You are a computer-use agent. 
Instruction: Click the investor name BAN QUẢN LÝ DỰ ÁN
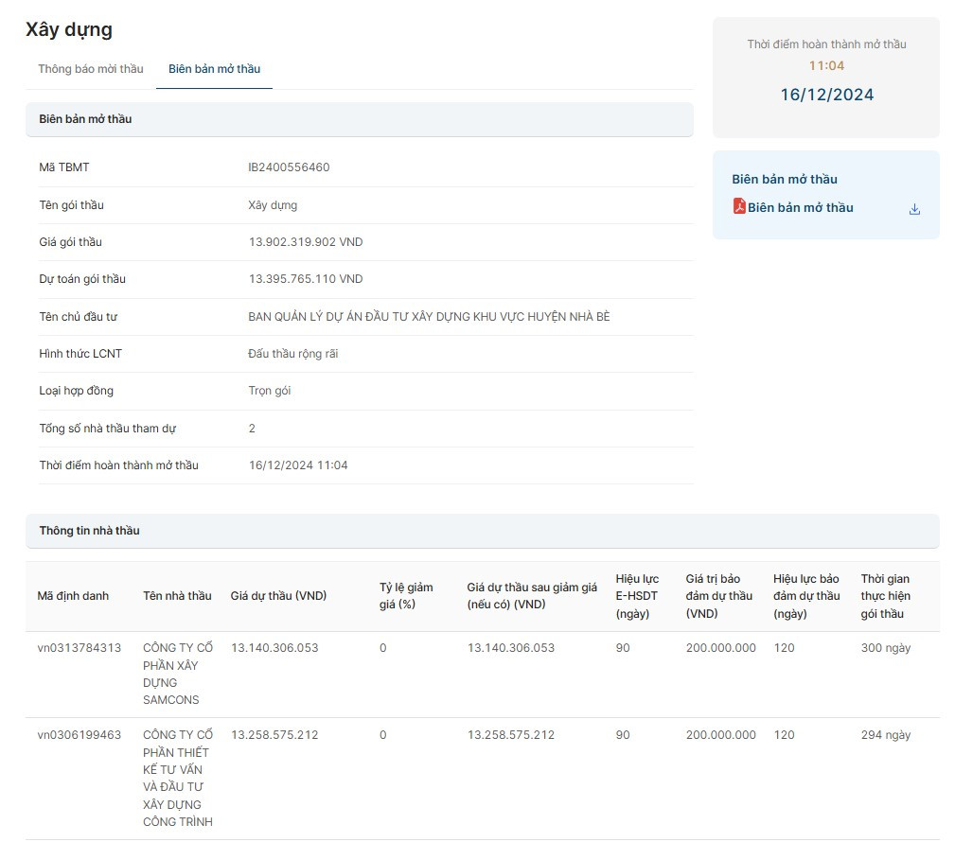tap(429, 317)
